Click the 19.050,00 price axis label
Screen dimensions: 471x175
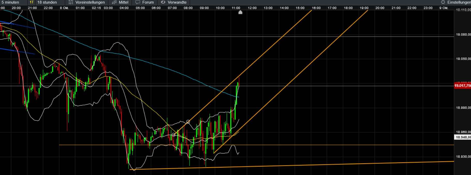click(x=463, y=59)
